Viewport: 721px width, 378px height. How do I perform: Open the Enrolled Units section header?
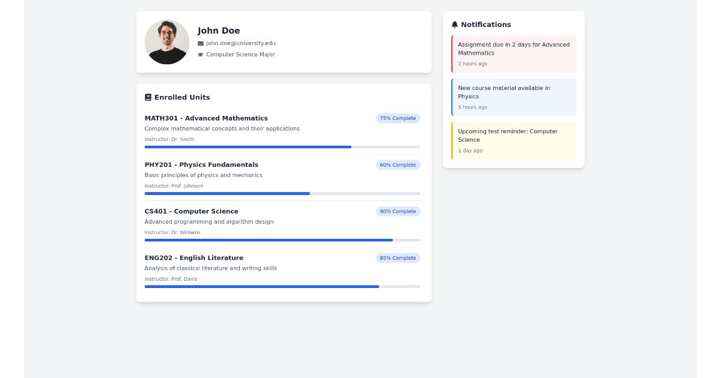pyautogui.click(x=181, y=97)
